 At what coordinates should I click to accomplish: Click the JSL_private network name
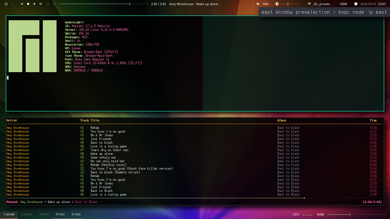pyautogui.click(x=322, y=4)
